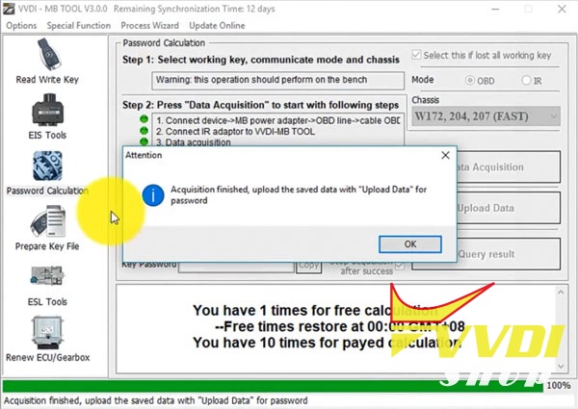Select the OBD mode radio button

470,80
